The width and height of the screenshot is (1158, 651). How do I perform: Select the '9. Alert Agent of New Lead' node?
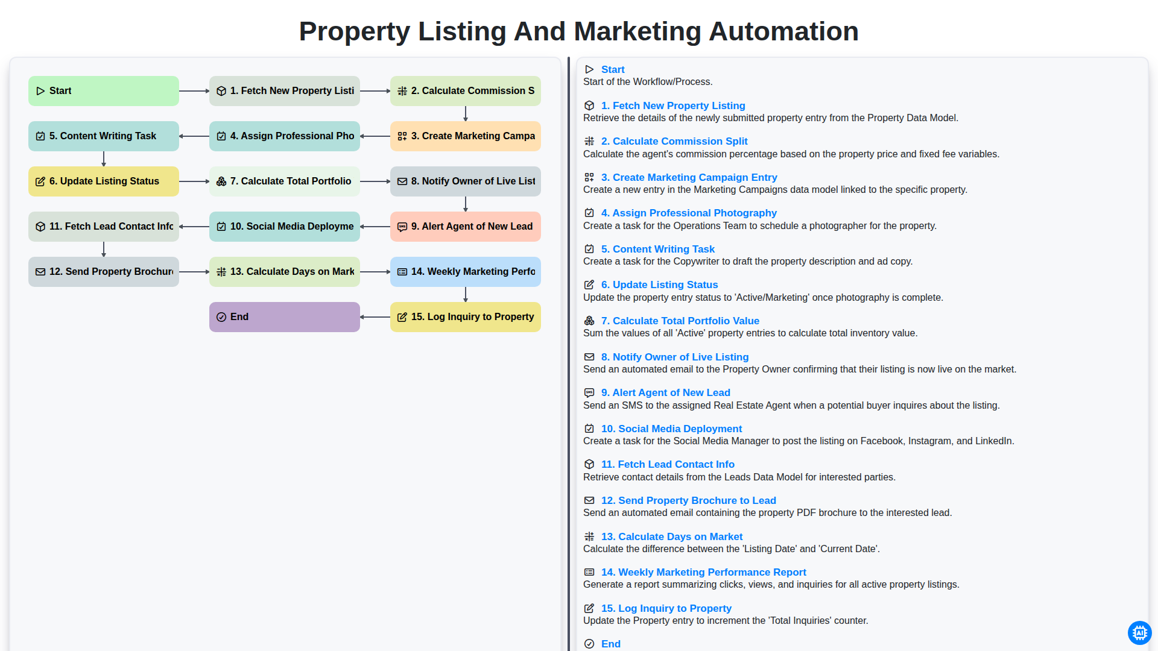point(466,227)
